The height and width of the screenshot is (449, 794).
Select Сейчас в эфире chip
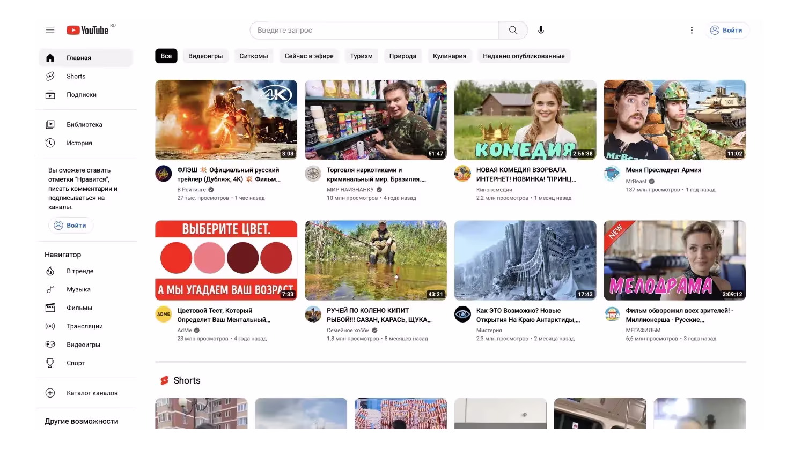pos(308,56)
